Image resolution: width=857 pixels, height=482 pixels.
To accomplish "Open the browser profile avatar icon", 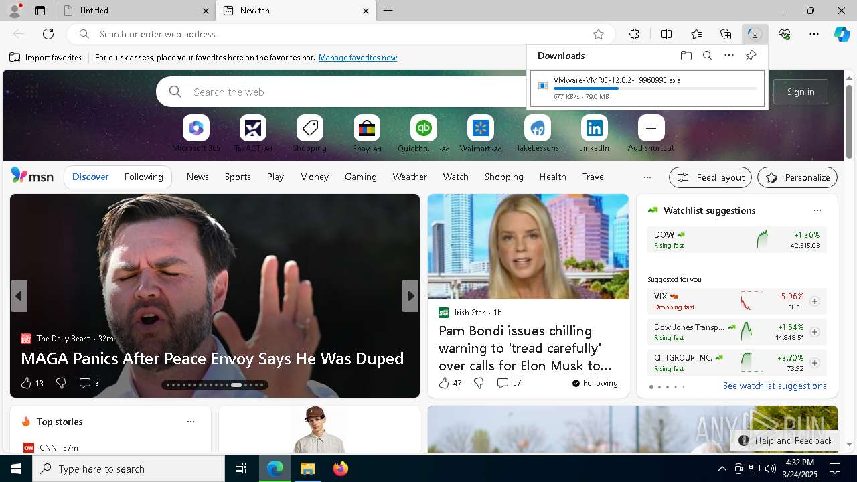I will pyautogui.click(x=15, y=10).
